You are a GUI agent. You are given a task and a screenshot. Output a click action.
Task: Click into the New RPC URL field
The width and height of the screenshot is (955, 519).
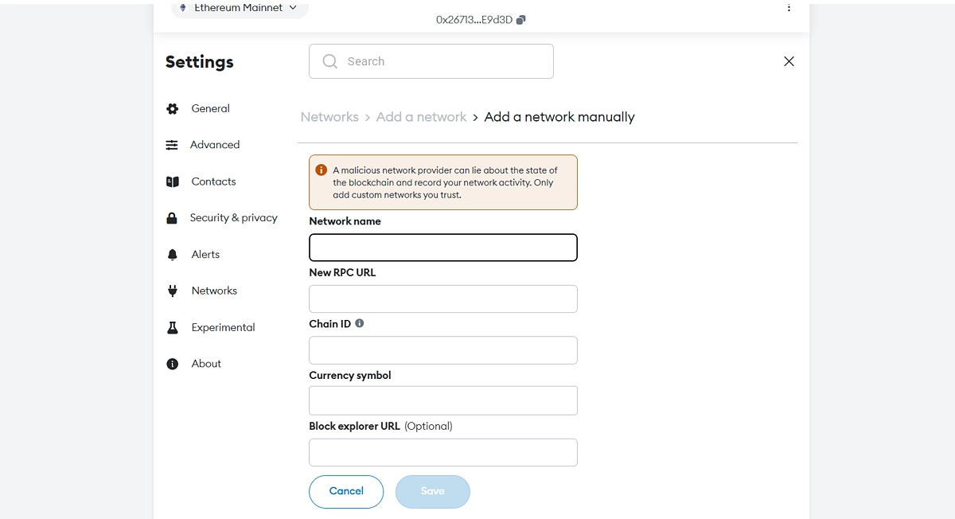442,299
